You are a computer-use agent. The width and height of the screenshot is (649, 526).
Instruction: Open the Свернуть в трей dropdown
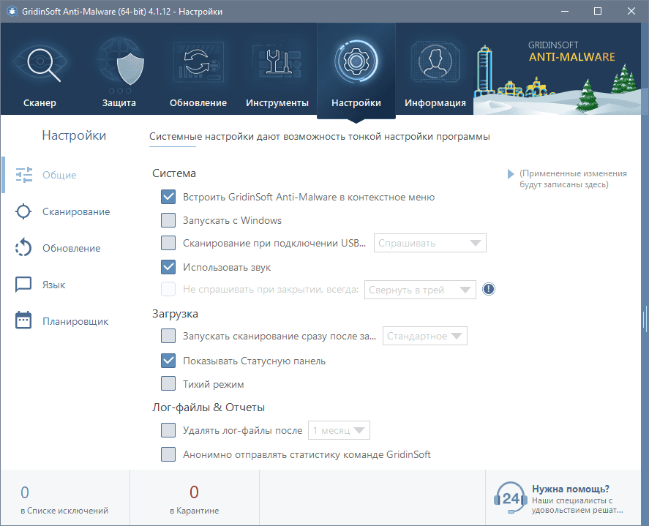click(420, 290)
